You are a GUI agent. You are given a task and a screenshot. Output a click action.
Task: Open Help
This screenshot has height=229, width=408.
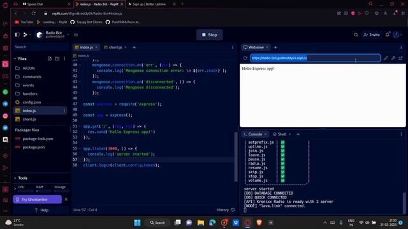(41, 210)
